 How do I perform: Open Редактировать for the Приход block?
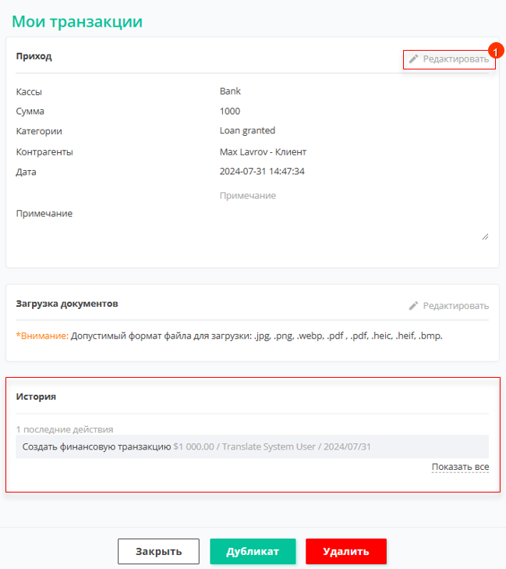pos(449,59)
